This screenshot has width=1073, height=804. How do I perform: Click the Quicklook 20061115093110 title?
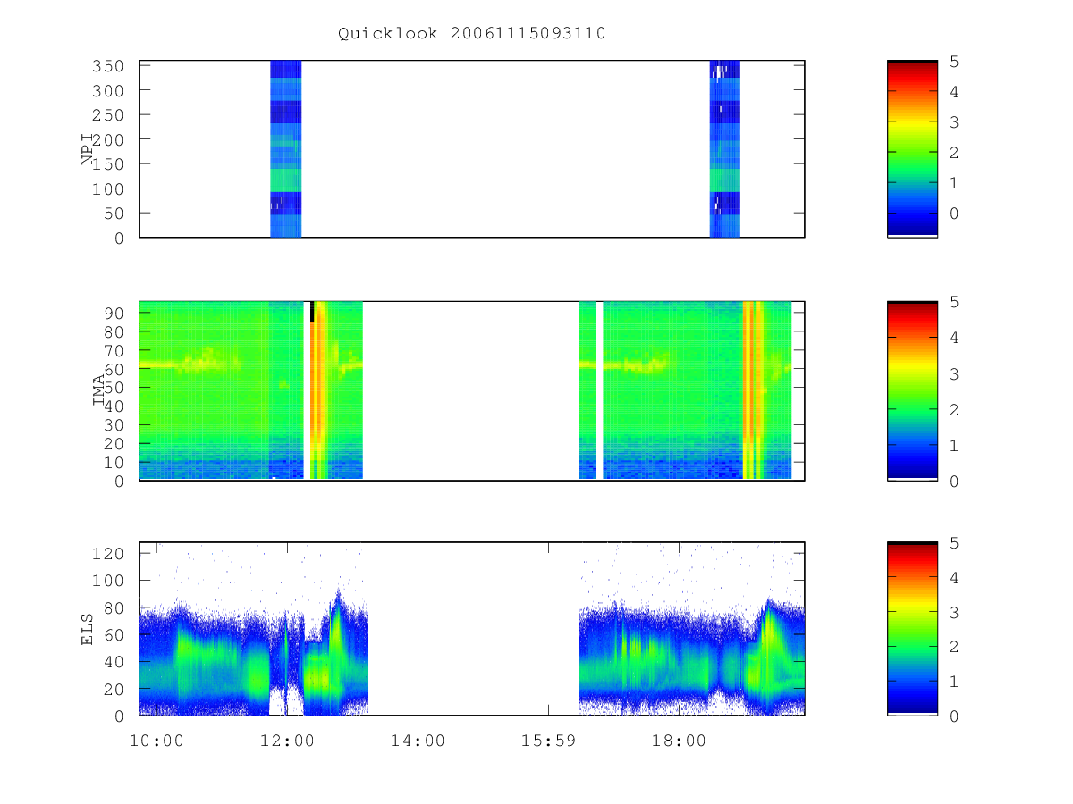click(x=472, y=34)
